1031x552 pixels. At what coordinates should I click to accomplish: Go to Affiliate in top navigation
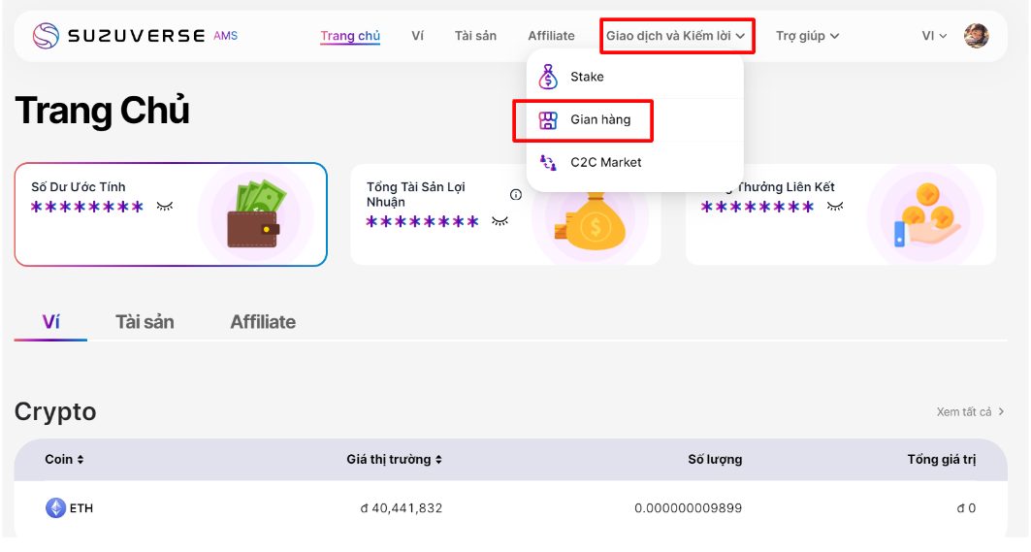point(551,36)
